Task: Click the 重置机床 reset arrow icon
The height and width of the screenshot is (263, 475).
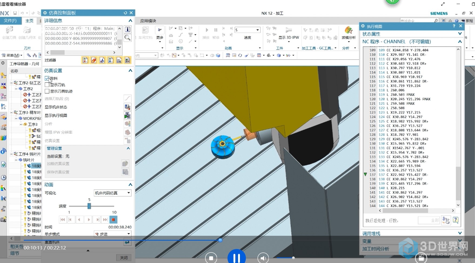Action: [127, 242]
